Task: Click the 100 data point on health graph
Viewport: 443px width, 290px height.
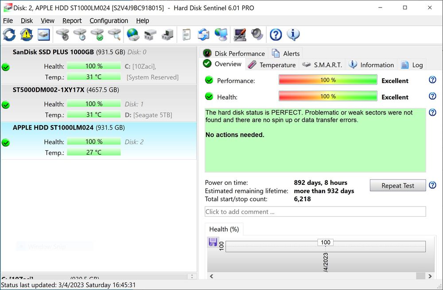Action: tap(326, 242)
